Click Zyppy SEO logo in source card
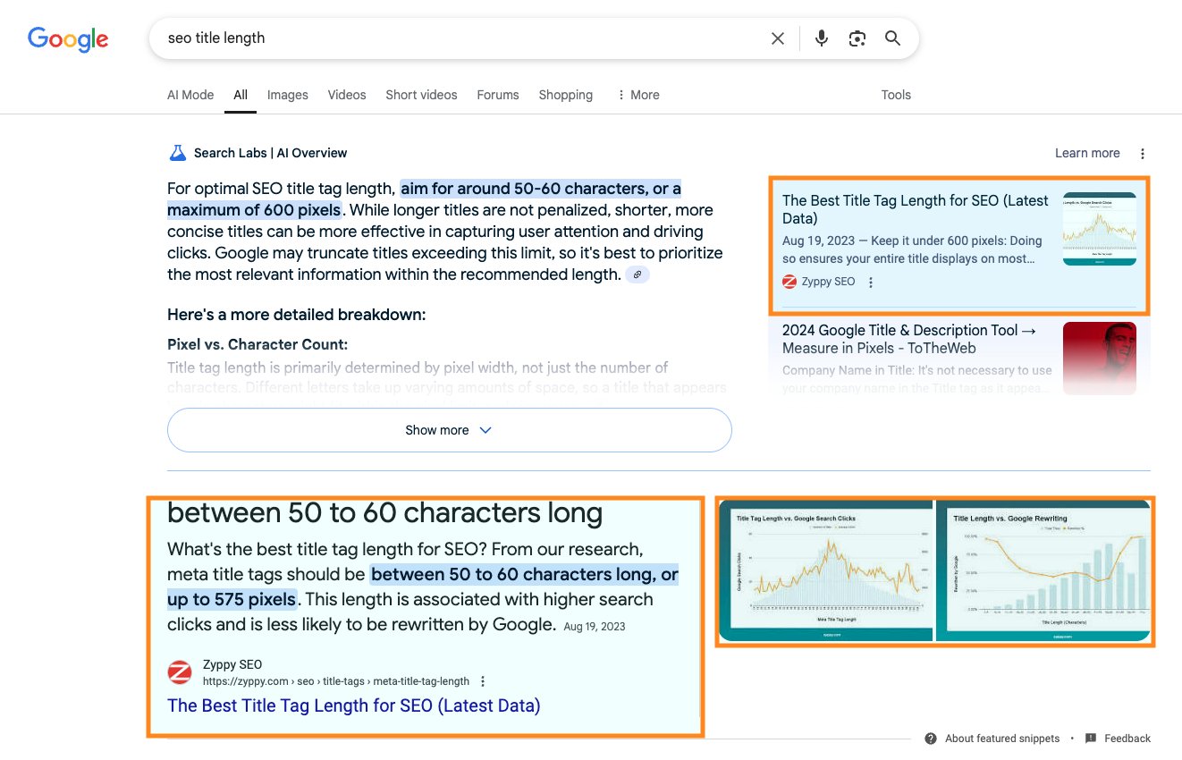Image resolution: width=1182 pixels, height=760 pixels. click(789, 282)
